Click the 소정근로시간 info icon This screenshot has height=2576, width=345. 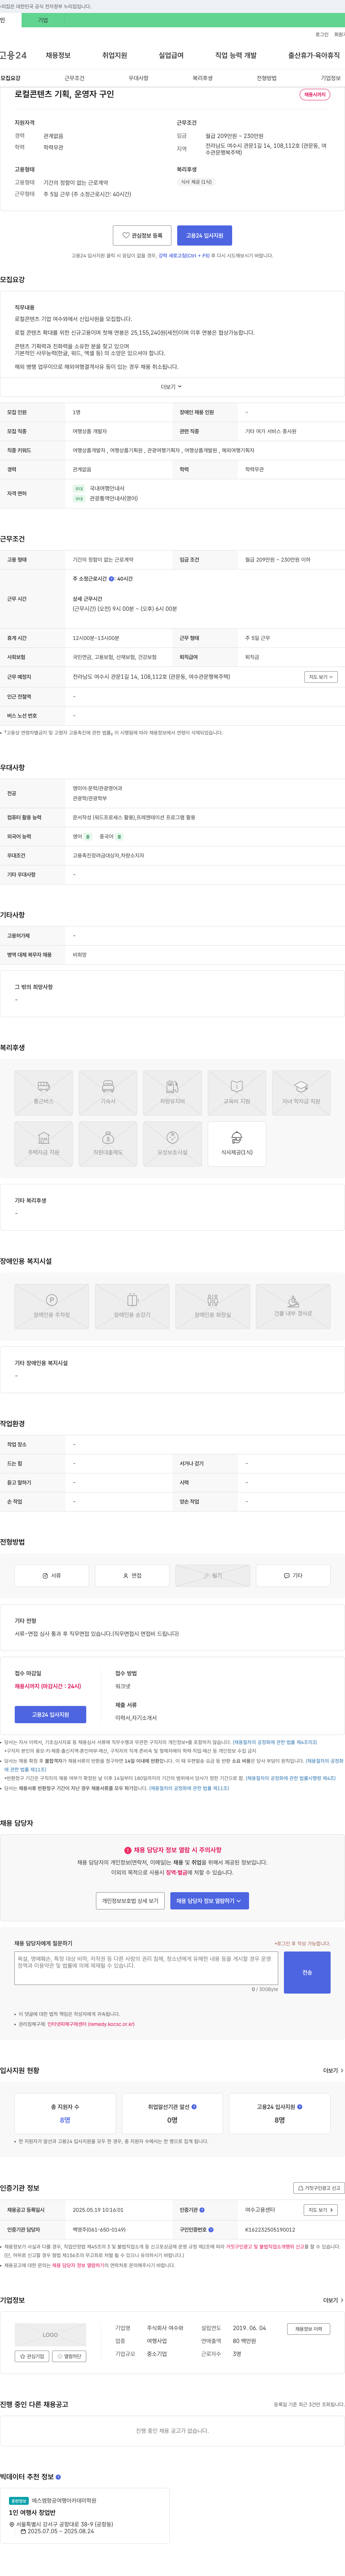111,579
